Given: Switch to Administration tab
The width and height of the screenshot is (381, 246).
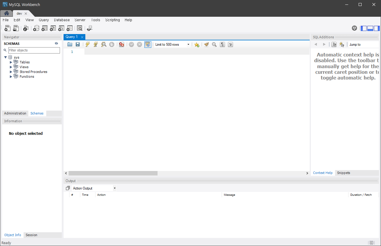Looking at the screenshot, I should 15,113.
